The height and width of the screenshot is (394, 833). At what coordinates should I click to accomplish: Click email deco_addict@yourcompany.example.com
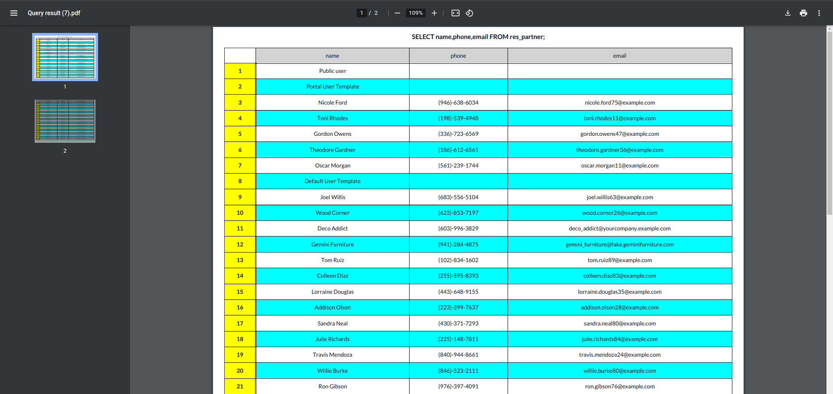[620, 229]
